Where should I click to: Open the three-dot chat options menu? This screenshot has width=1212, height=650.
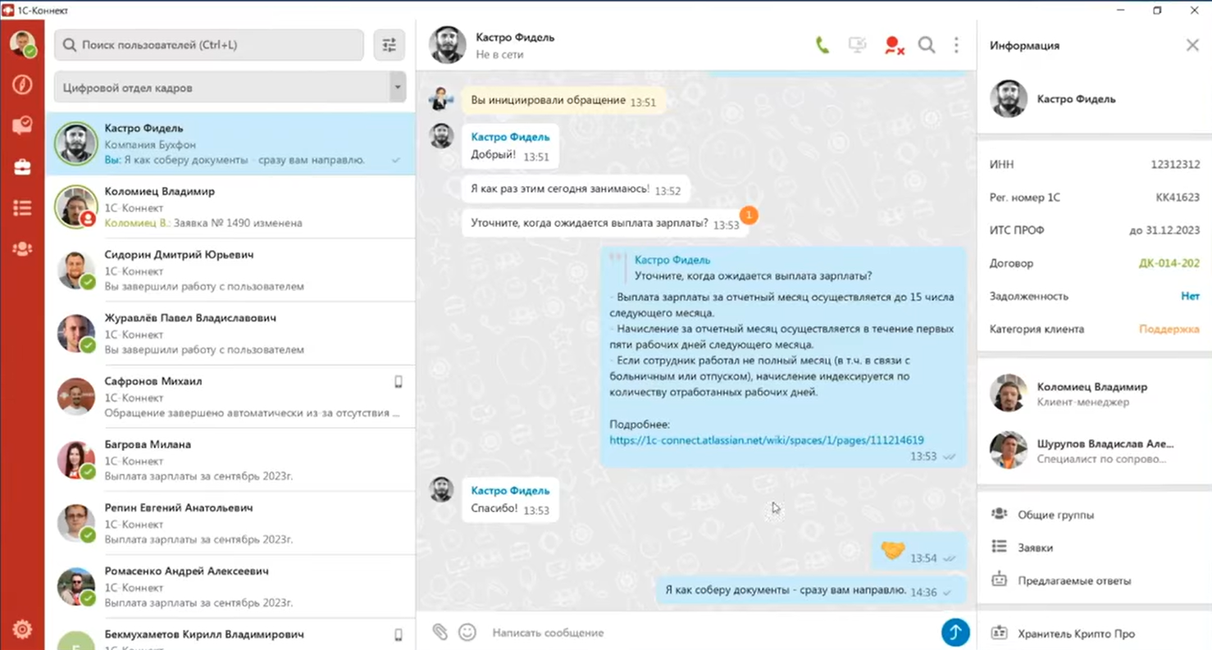click(x=956, y=46)
